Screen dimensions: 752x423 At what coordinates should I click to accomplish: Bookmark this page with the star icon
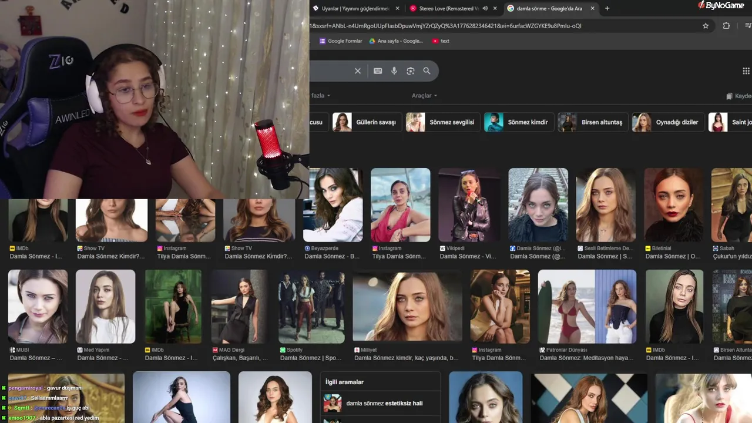click(706, 26)
